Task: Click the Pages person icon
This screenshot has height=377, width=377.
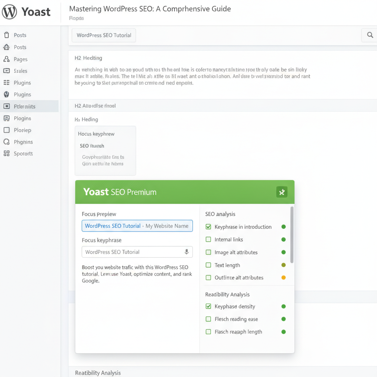Action: pos(7,59)
